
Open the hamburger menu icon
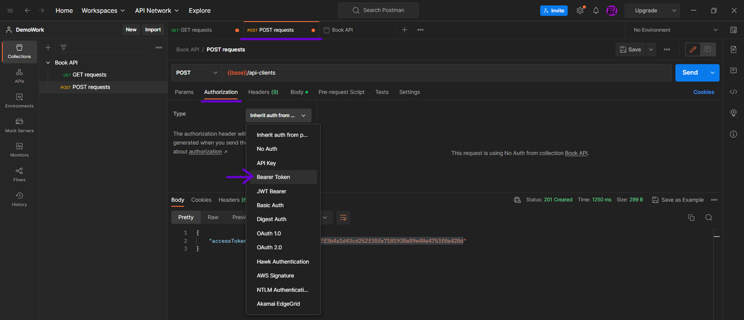click(10, 10)
